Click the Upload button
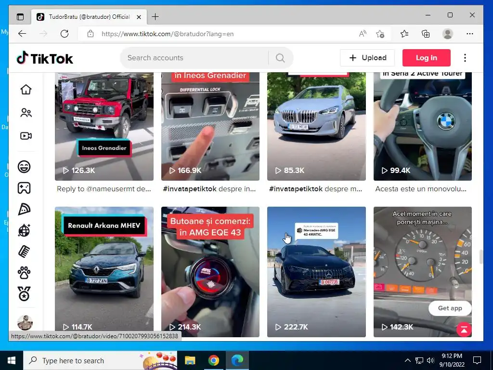The height and width of the screenshot is (370, 493). tap(367, 58)
